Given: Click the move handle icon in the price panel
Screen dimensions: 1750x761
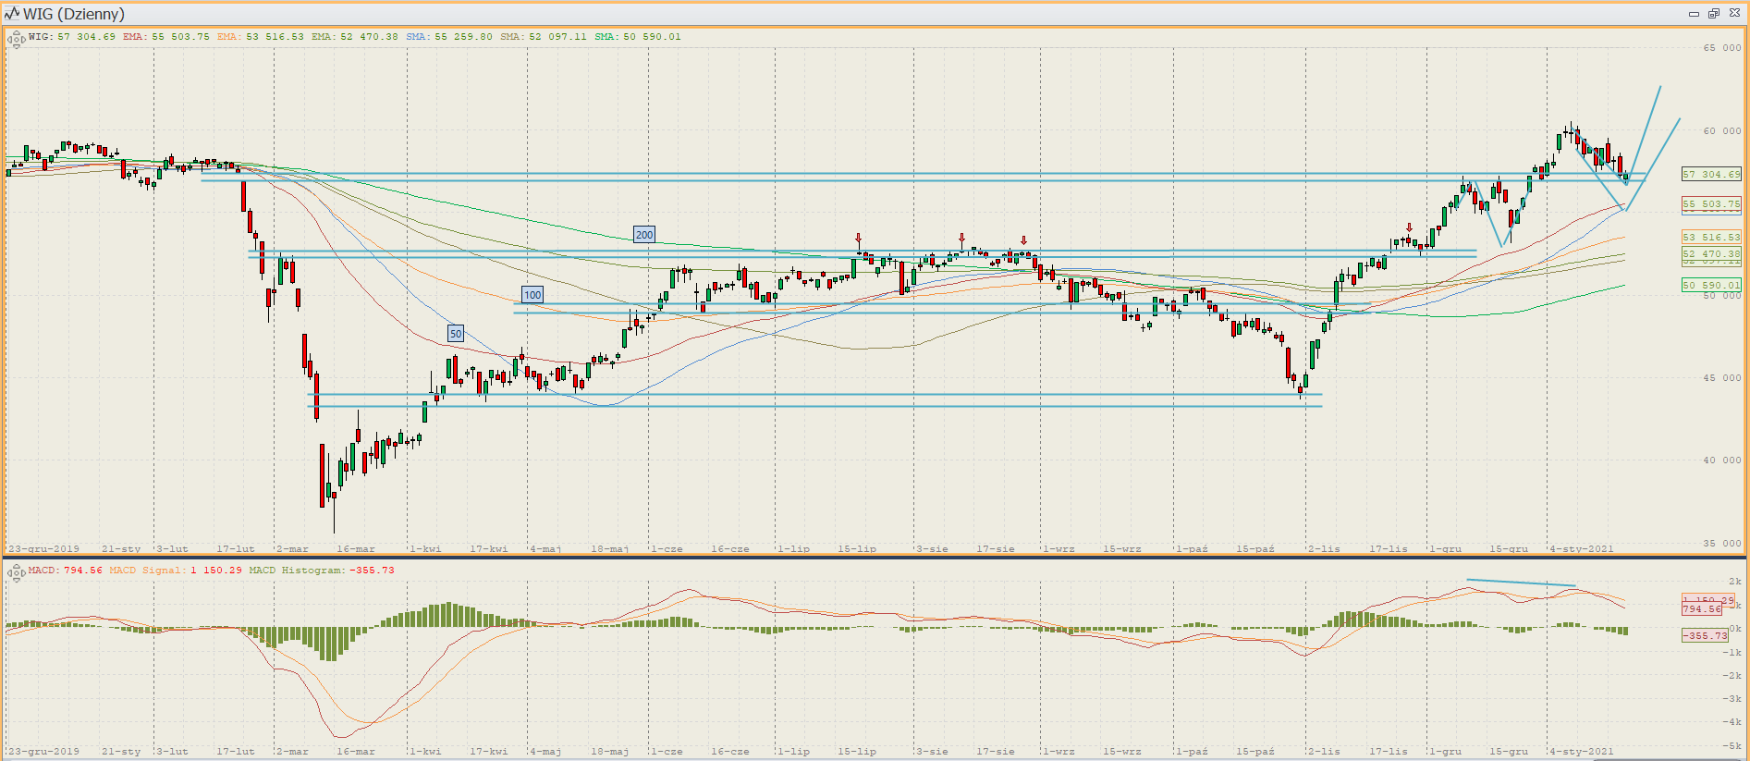Looking at the screenshot, I should (x=16, y=39).
